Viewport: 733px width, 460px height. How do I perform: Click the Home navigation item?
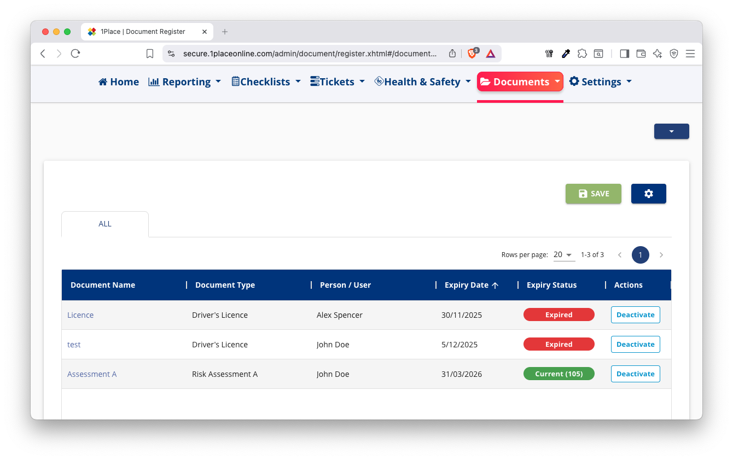(119, 81)
